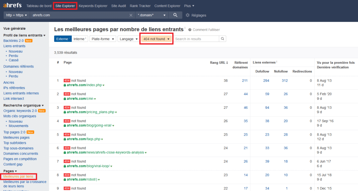Viewport: 358px width, 191px height.
Task: Clear the ahrefs.com URL with X icon
Action: pyautogui.click(x=131, y=15)
